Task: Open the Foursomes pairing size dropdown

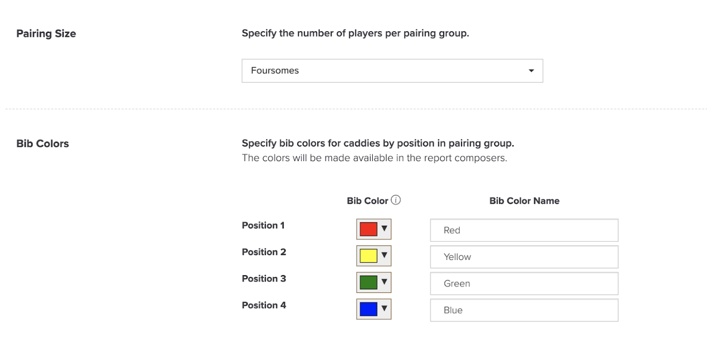Action: tap(392, 70)
